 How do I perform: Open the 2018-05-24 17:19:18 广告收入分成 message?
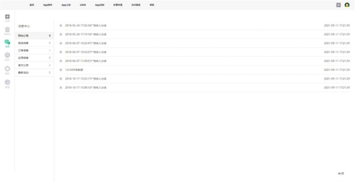(x=86, y=35)
